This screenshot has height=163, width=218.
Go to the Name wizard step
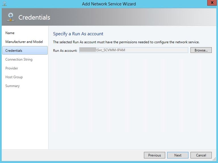10,33
